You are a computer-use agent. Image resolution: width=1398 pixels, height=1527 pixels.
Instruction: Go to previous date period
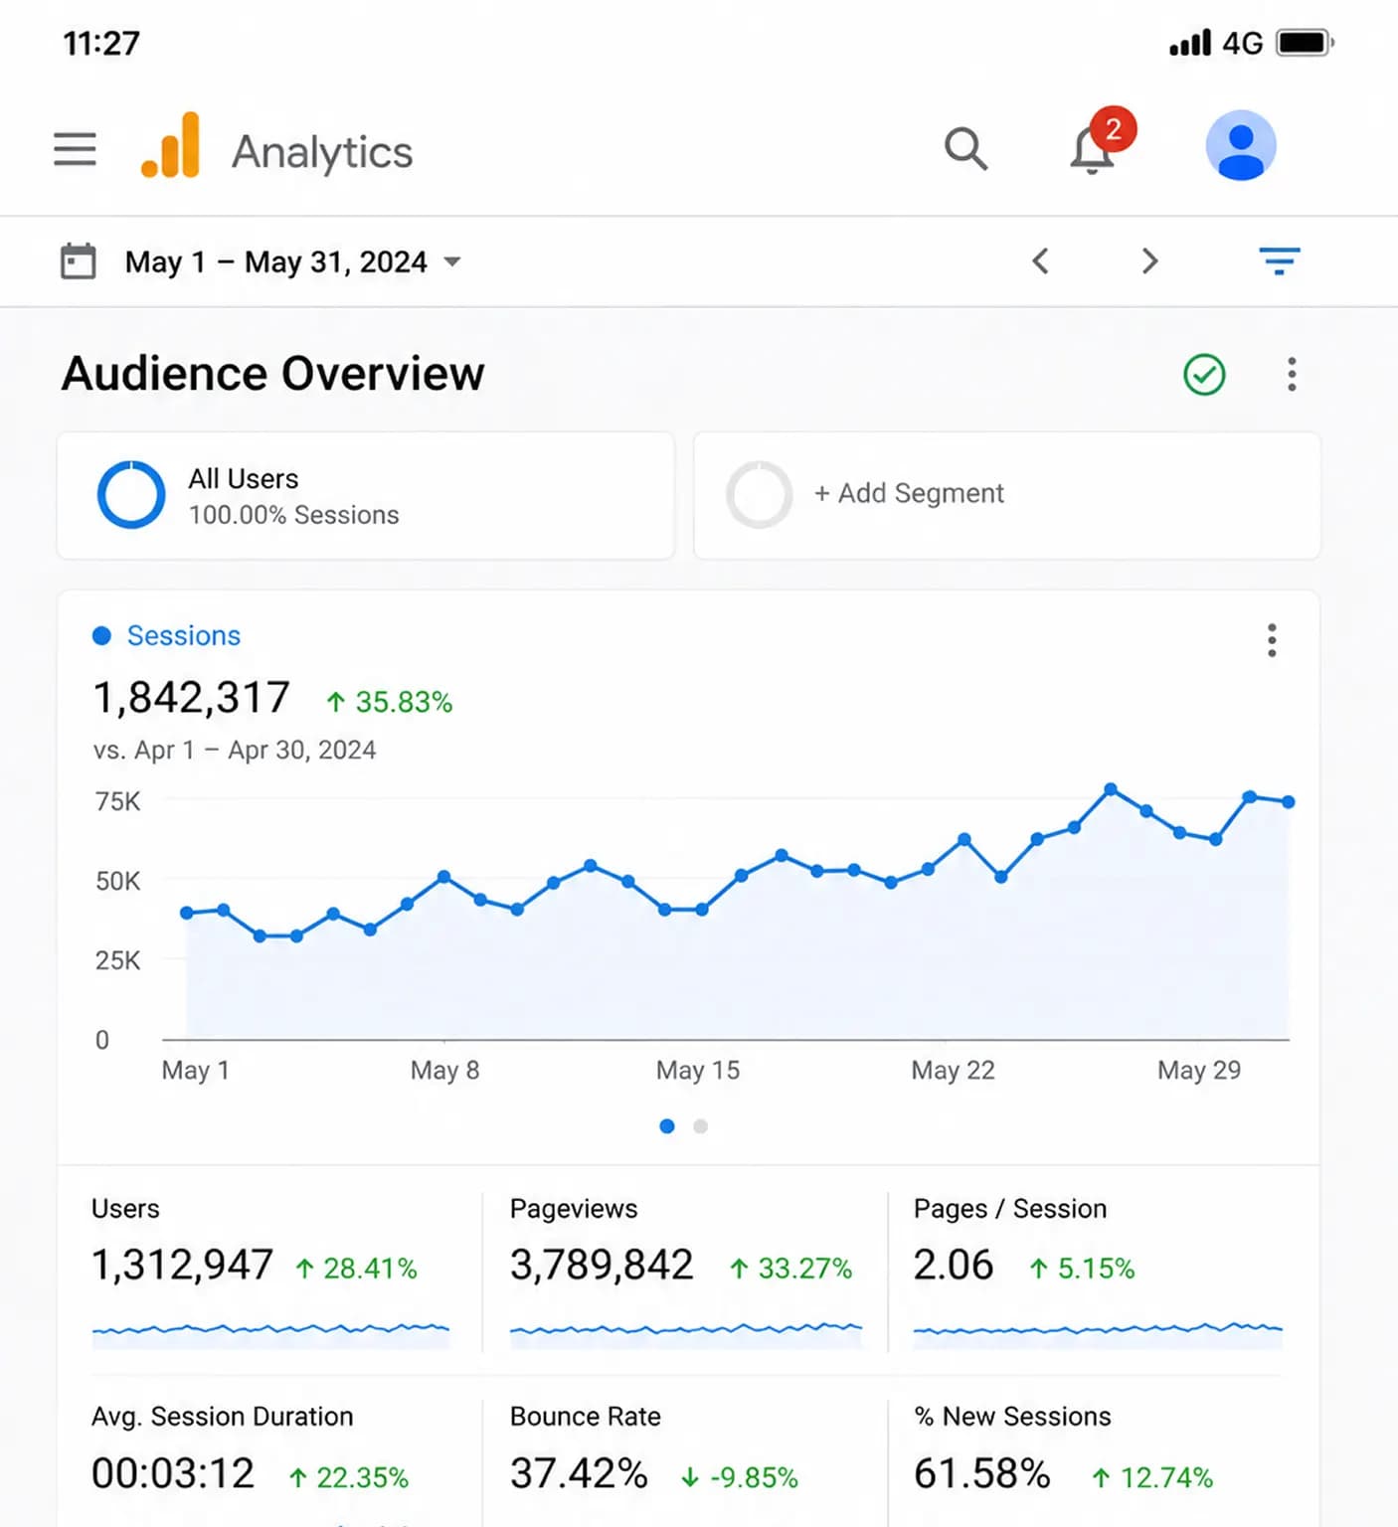[1040, 261]
